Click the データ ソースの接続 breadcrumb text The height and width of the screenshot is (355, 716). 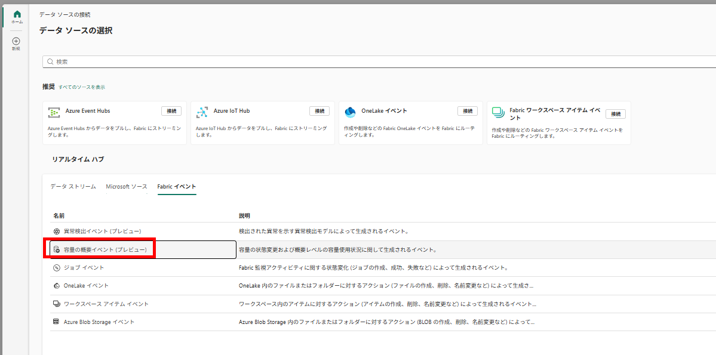tap(65, 14)
